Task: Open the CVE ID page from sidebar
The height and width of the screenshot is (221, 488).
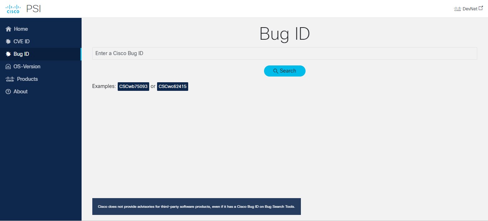Action: (40, 41)
